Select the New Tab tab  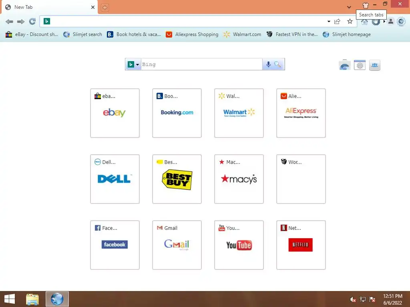(49, 7)
